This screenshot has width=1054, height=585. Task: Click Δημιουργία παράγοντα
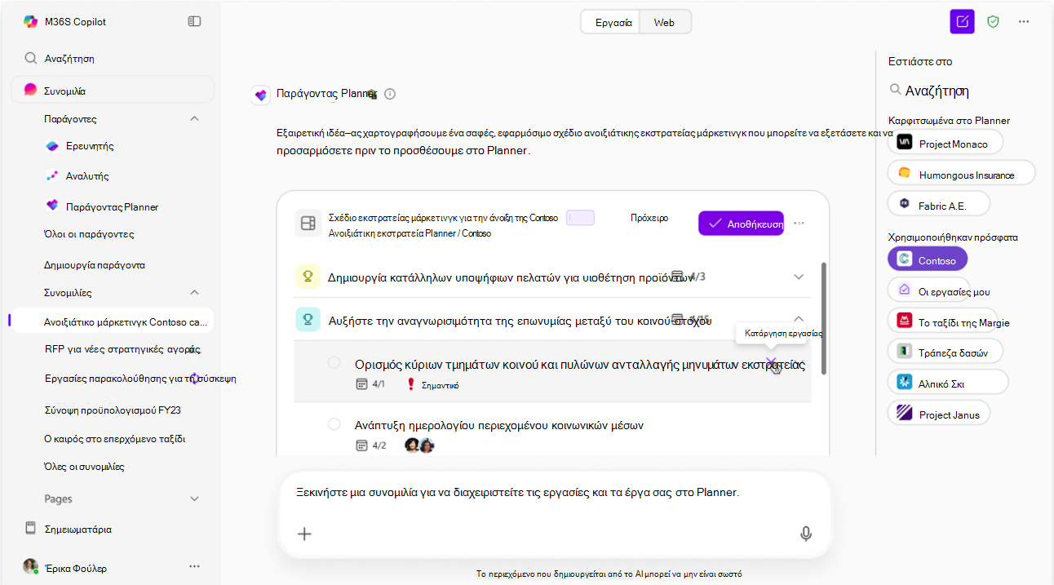[95, 265]
